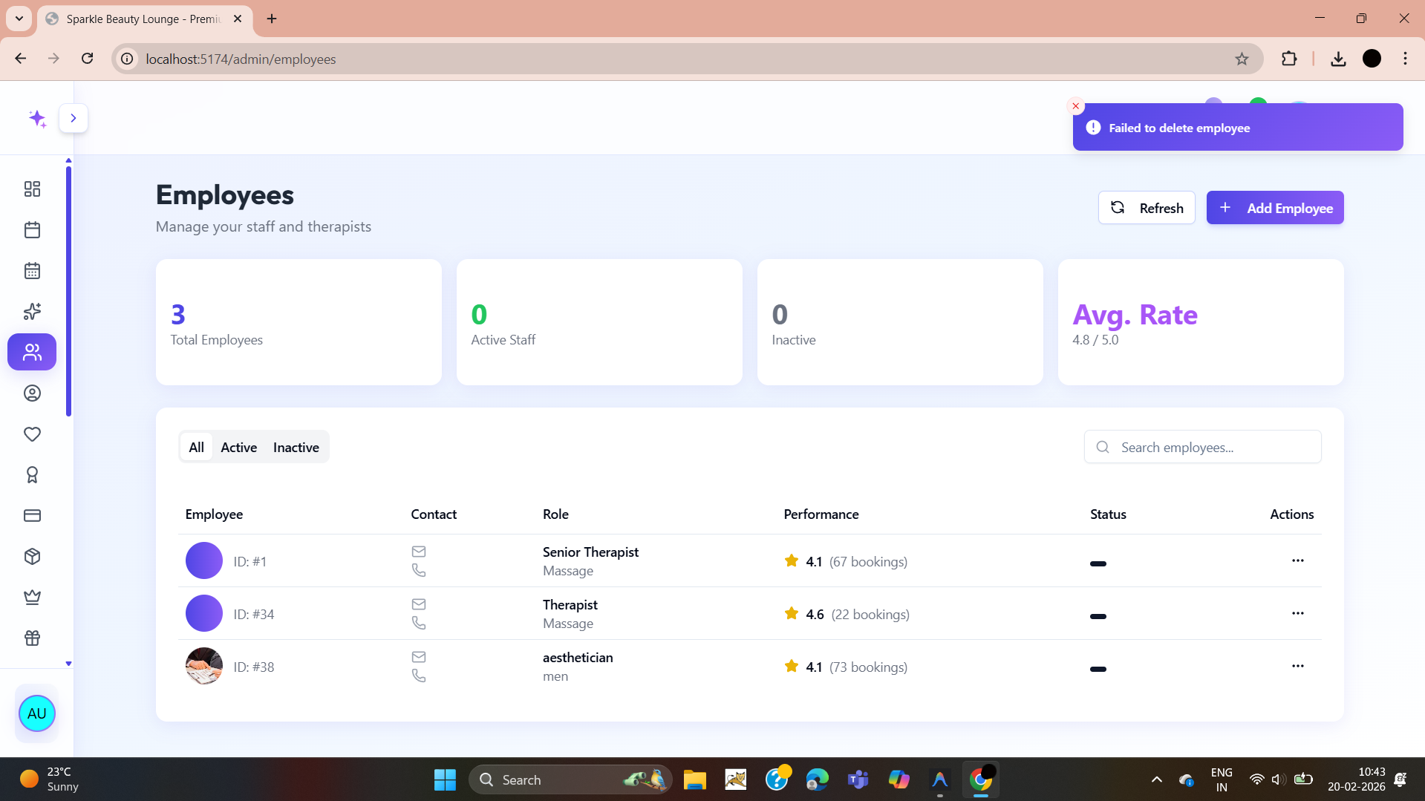Open the gift icon in sidebar
The image size is (1425, 801).
click(32, 638)
